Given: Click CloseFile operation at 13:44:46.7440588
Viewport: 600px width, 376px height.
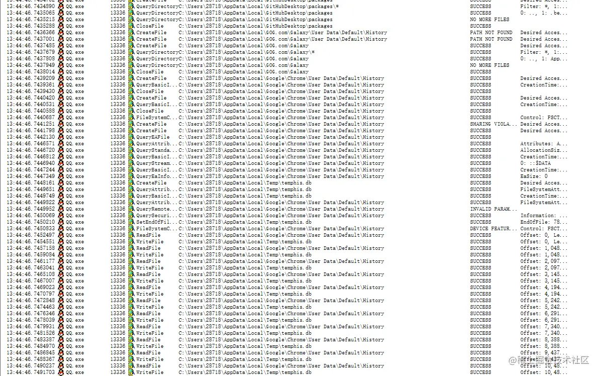Looking at the screenshot, I should (149, 111).
